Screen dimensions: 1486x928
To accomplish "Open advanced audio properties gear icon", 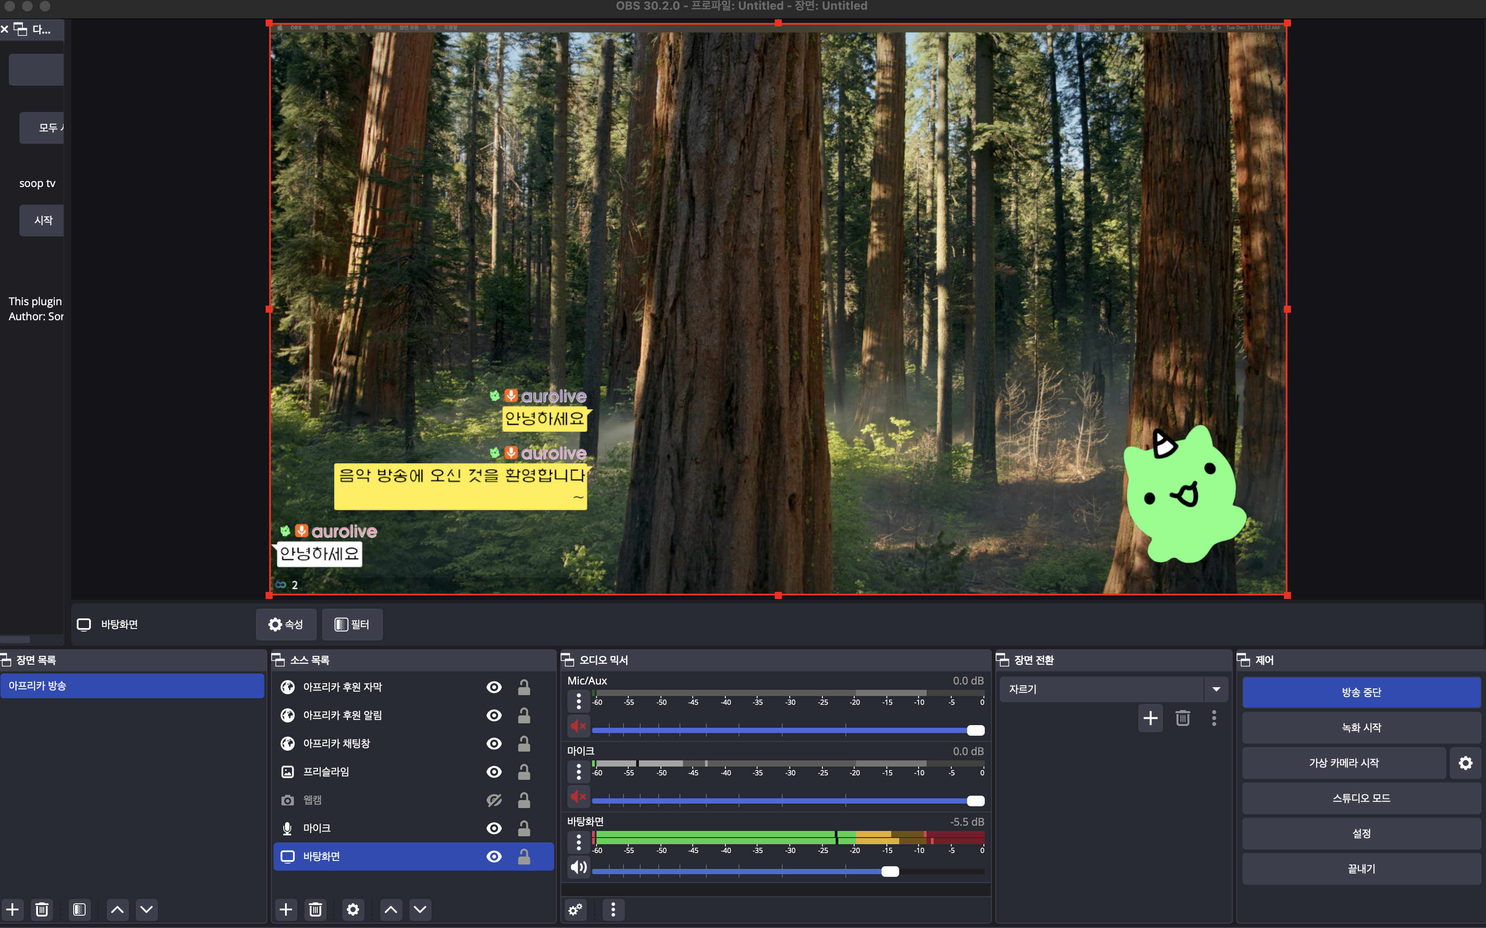I will 575,909.
